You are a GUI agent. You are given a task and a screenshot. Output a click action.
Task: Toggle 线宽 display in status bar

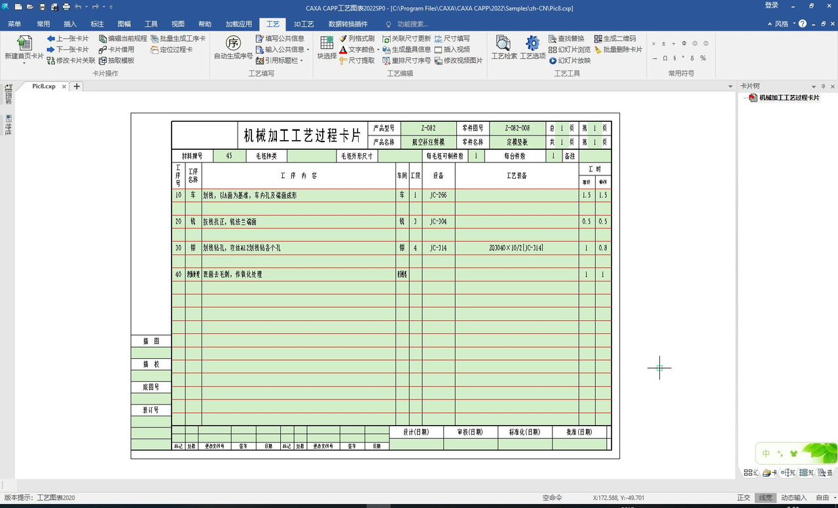(x=765, y=498)
